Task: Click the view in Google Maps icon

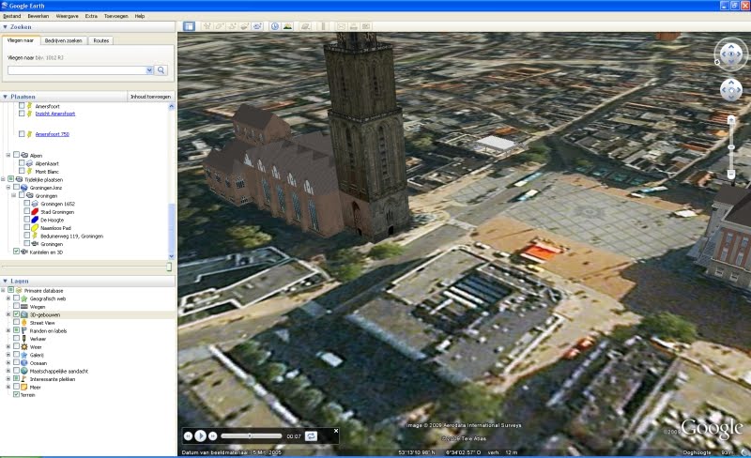Action: coord(366,26)
